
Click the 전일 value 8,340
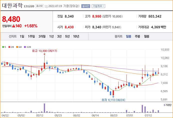tap(69, 16)
